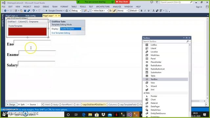This screenshot has height=118, width=210.
Task: Click the browser refresh icon
Action: 67,11
